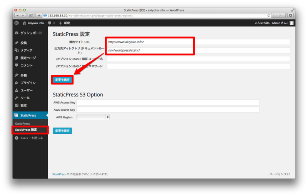Image resolution: width=308 pixels, height=196 pixels.
Task: Click the プラグイン plug icon
Action: click(17, 83)
